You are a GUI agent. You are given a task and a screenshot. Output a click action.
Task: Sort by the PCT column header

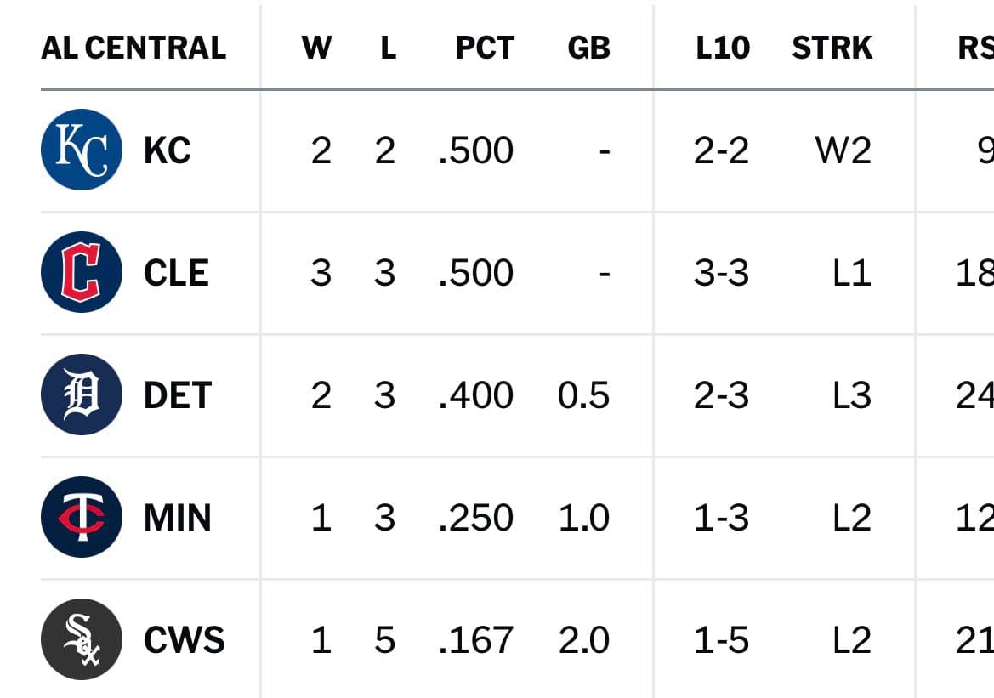coord(485,48)
